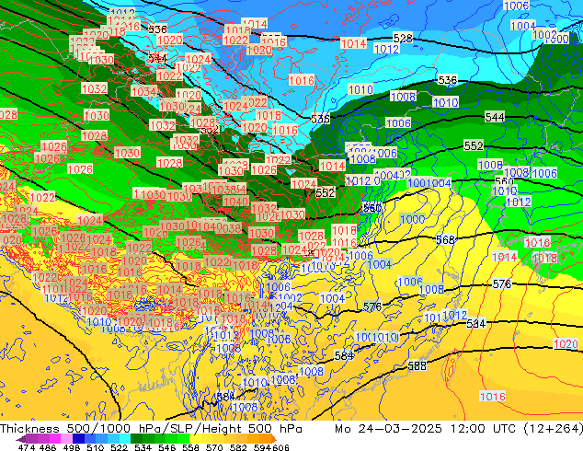Click legend value 606
The width and height of the screenshot is (583, 451).
280,447
